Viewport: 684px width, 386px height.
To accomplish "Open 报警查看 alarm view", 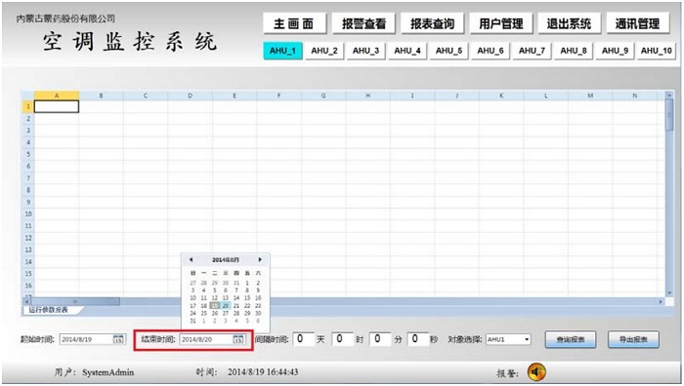I will click(363, 23).
